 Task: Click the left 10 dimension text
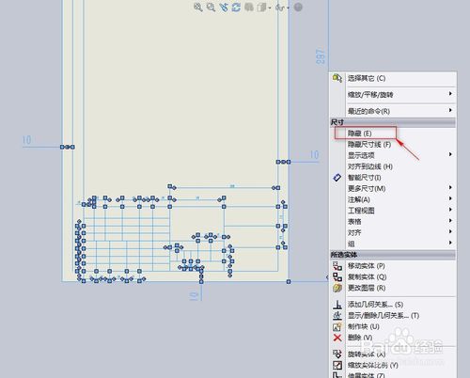(26, 140)
